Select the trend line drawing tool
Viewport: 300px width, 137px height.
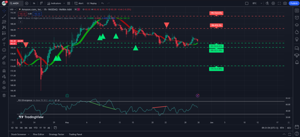(4, 16)
